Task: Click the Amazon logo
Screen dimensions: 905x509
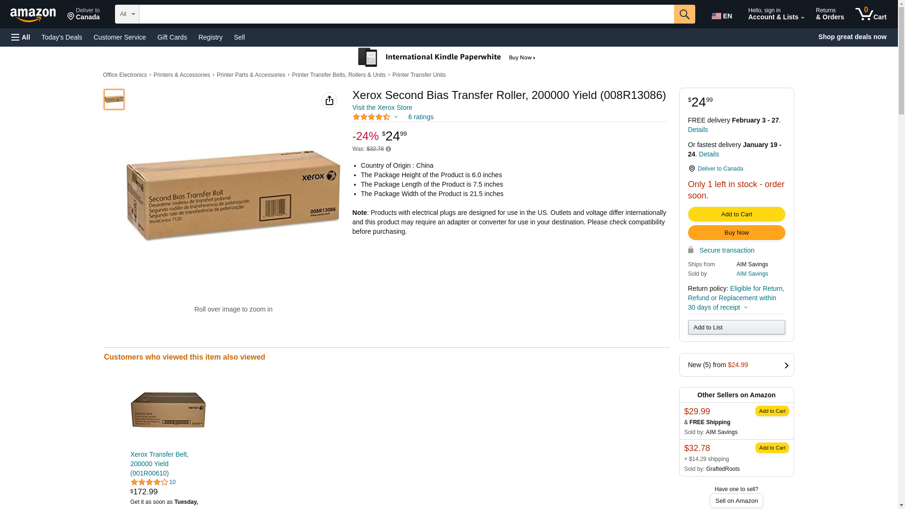Action: 33,15
